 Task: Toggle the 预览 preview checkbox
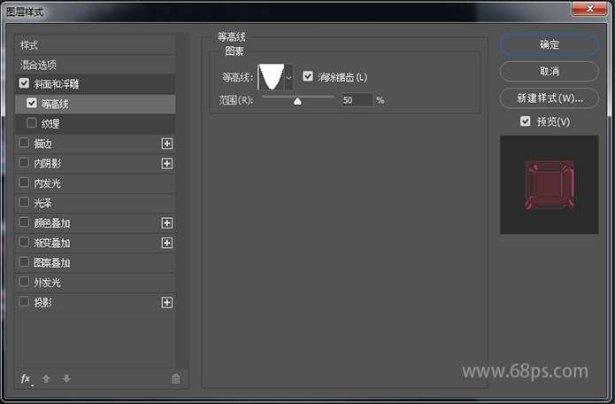pos(525,121)
